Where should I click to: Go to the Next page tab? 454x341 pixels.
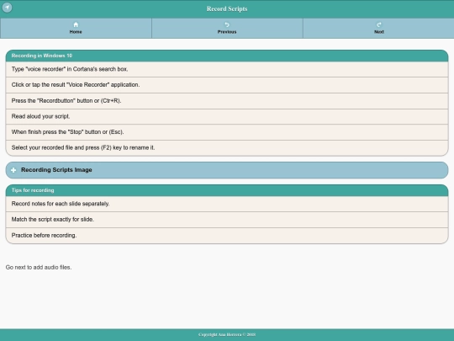tap(378, 28)
